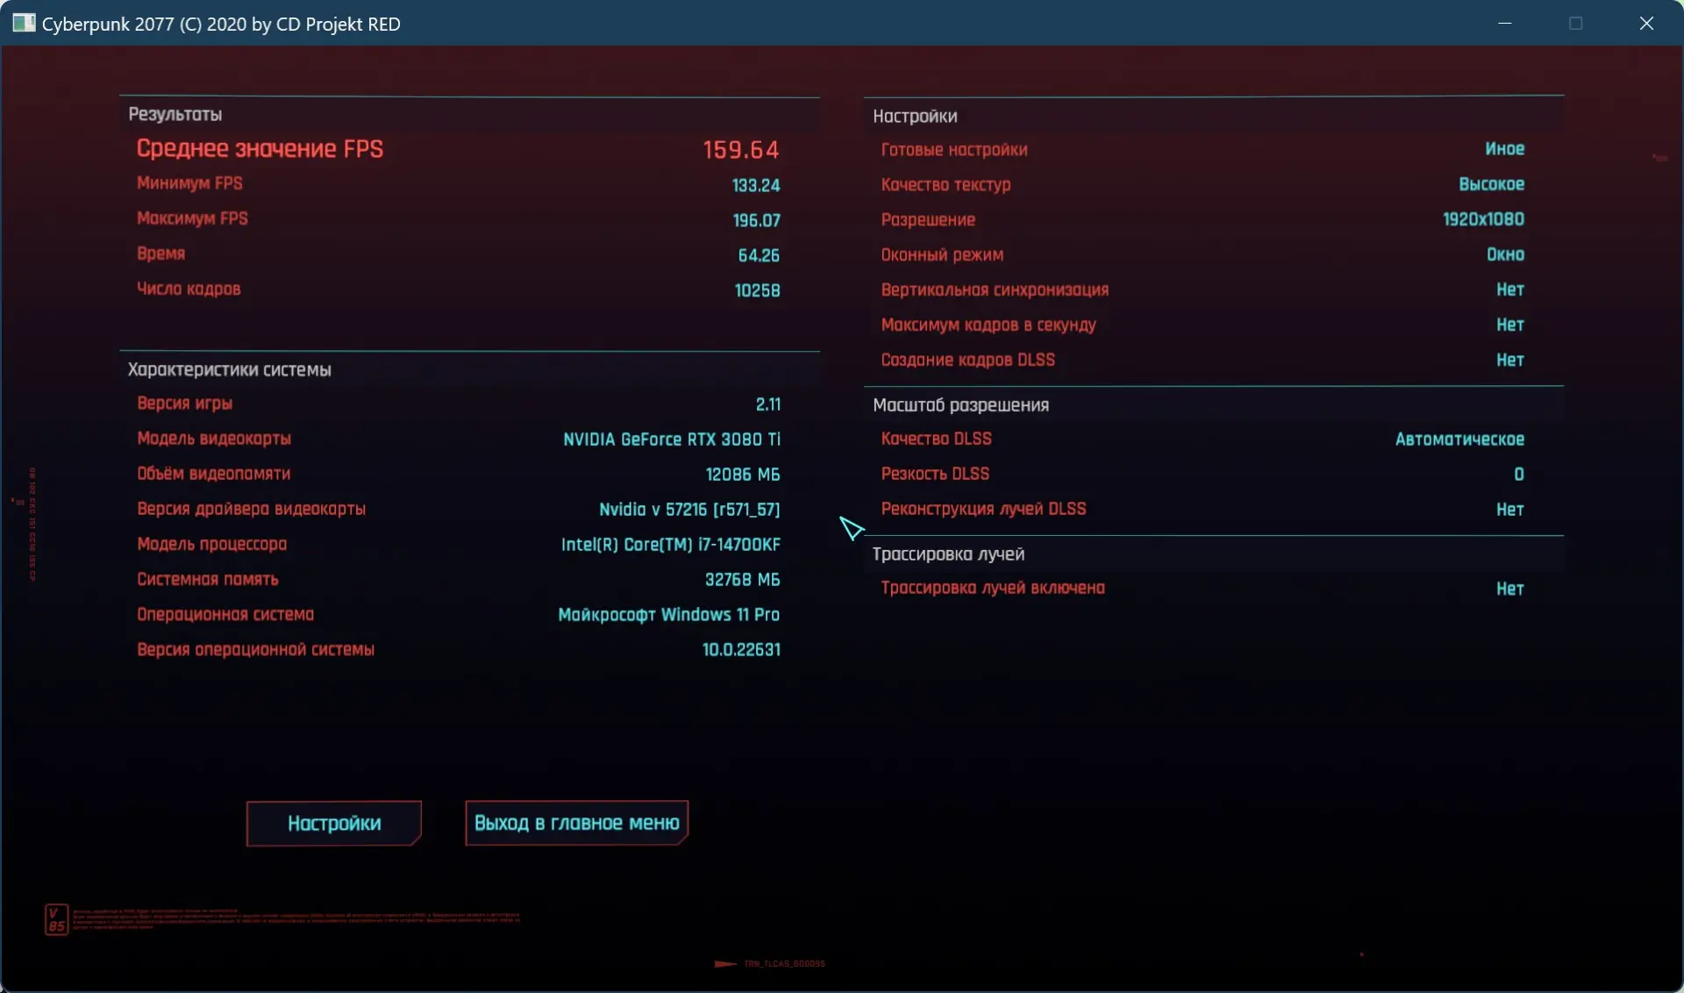Click frame count value 10258
This screenshot has height=993, width=1684.
[757, 290]
